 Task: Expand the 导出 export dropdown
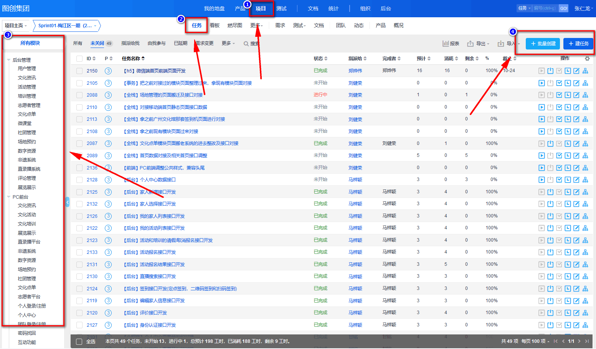tap(478, 44)
